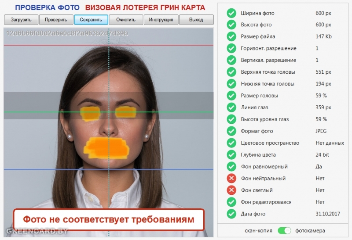
Task: Click the photo hash text 12d6b66fd0d2a6e0c8f2a963b2d7d39b
Action: pos(67,33)
